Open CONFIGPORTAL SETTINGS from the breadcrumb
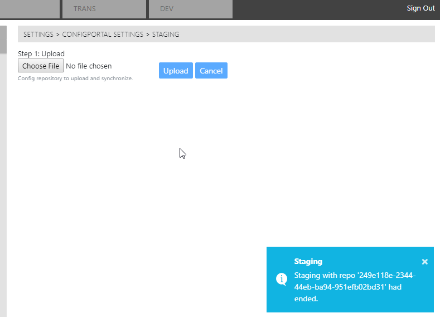The image size is (440, 318). [103, 35]
